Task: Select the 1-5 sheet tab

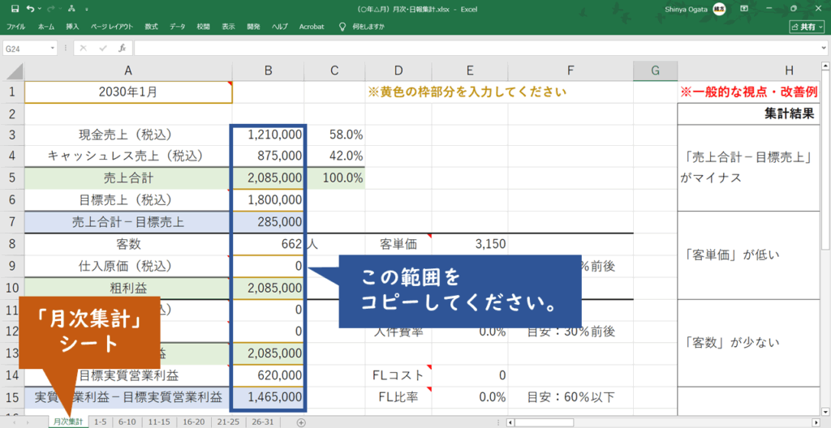Action: 100,422
